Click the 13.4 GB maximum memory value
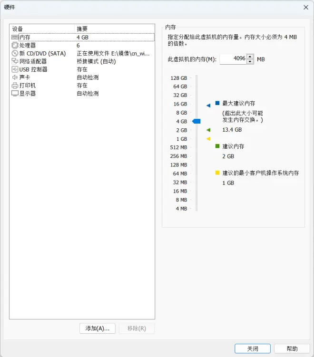Screen dimensions: 314x357 point(232,130)
